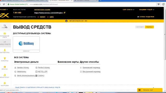The width and height of the screenshot is (166, 93).
Task: Click the Тип безопасности SMS notice
Action: [x=78, y=21]
